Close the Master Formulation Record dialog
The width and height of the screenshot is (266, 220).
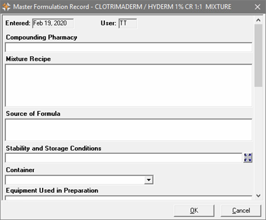tap(258, 7)
